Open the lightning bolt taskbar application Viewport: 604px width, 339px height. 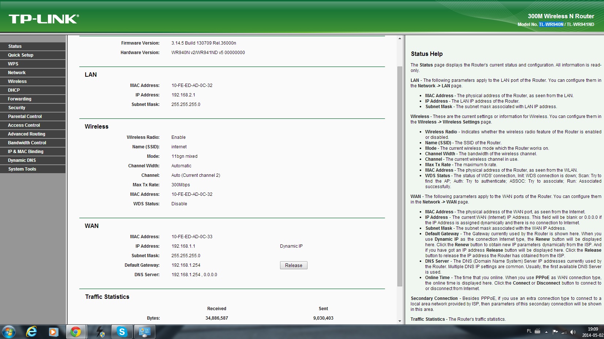click(x=100, y=332)
